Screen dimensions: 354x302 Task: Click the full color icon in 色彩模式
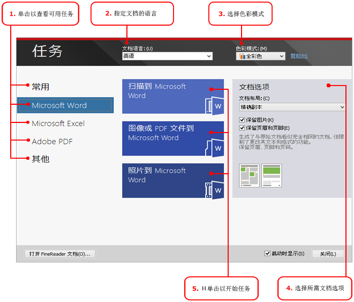(x=242, y=56)
